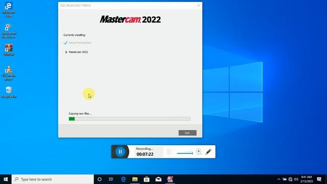Click the webcam icon on recorder toolbar

click(x=199, y=152)
